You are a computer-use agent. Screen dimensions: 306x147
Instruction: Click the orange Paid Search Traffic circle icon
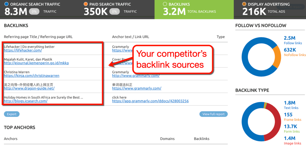click(x=85, y=4)
